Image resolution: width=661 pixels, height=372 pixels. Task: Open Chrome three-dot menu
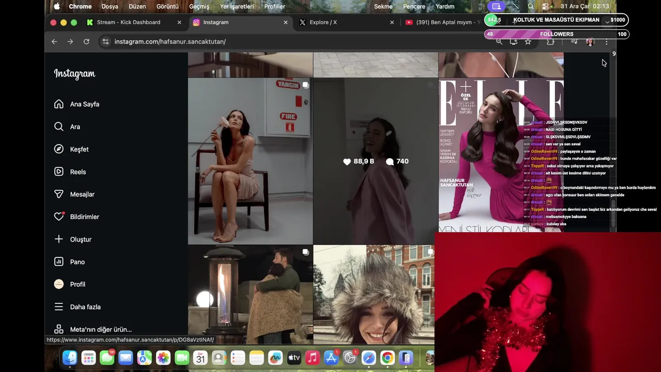pyautogui.click(x=606, y=41)
